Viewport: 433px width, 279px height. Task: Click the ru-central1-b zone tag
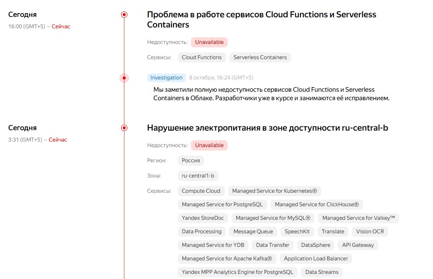198,175
